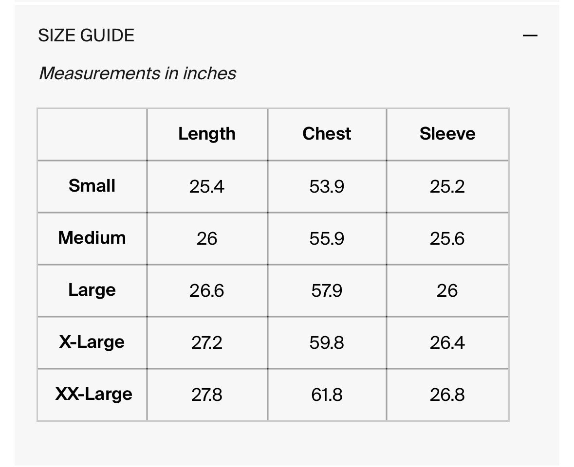
Task: Click XX-Large sleeve value 26.8
Action: point(447,395)
